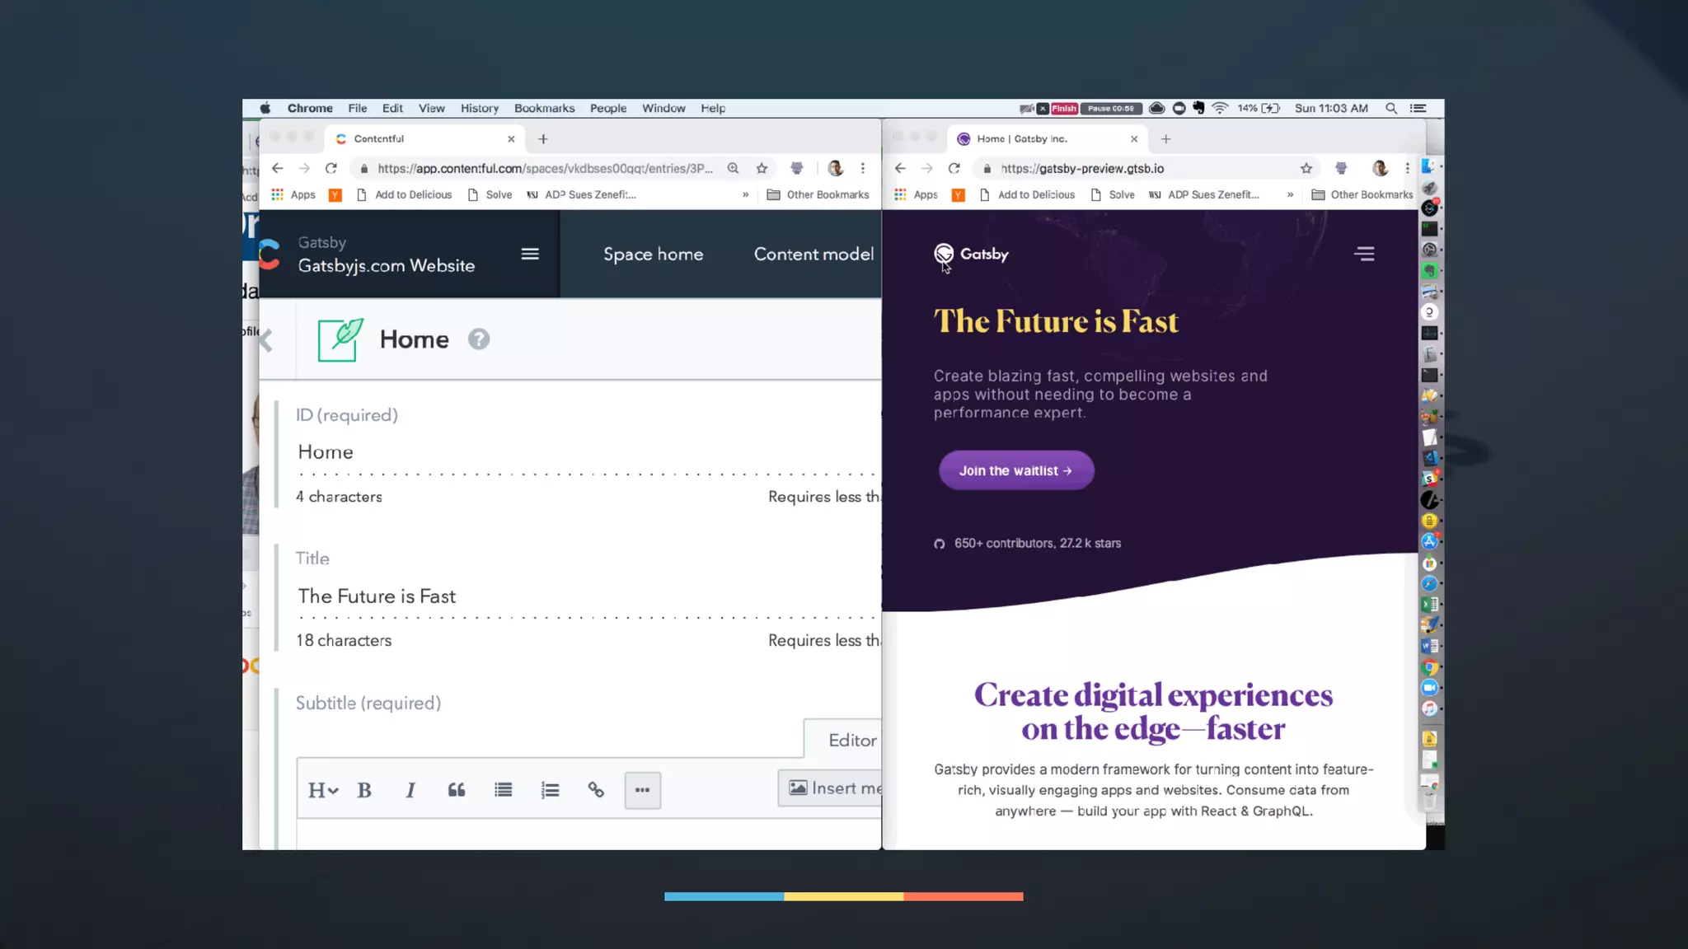Apply italic formatting in Subtitle editor

coord(410,790)
